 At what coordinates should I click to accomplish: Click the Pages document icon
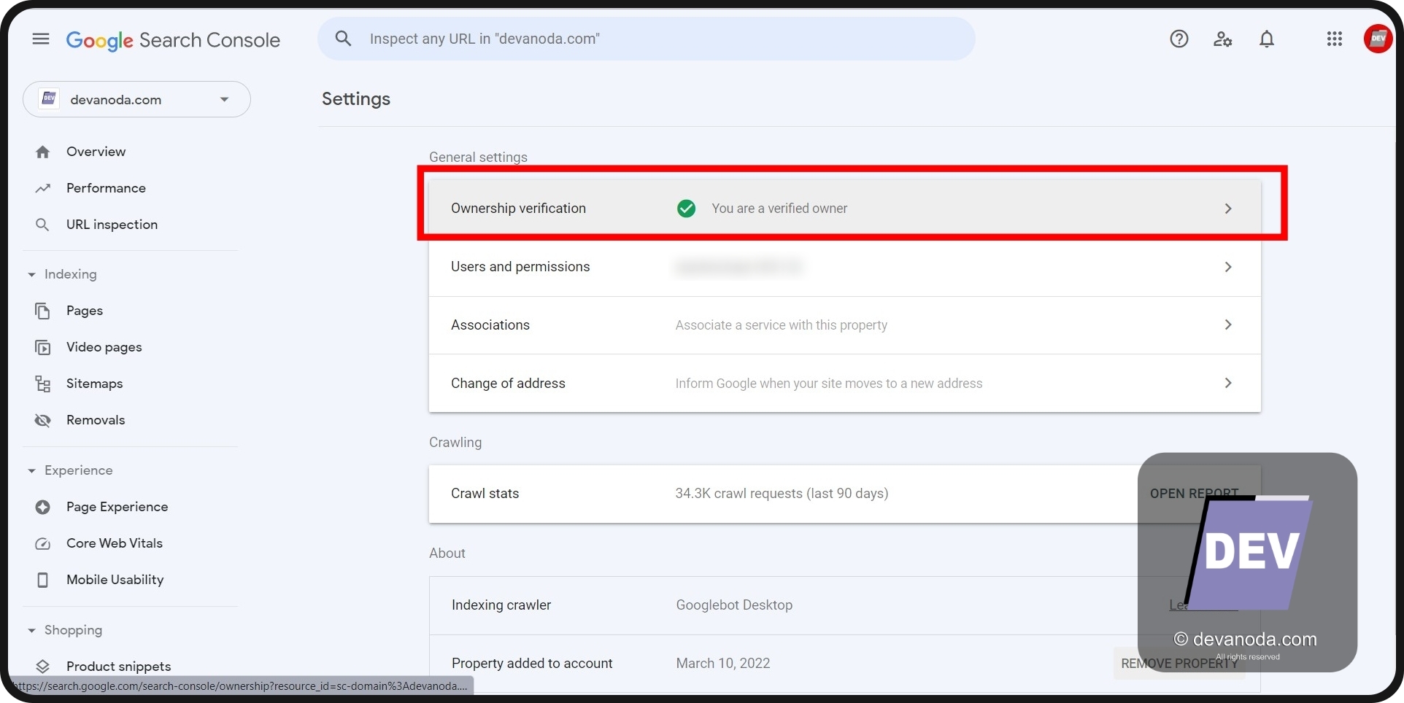click(43, 311)
